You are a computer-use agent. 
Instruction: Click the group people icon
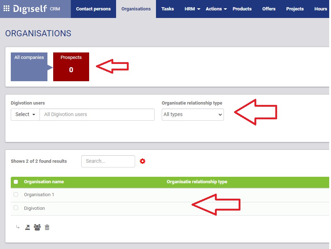pos(37,227)
